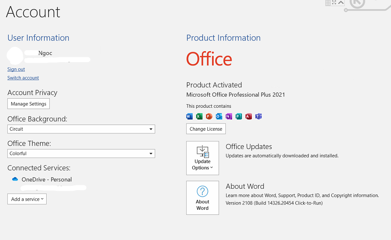Expand the Add a service menu

[x=27, y=199]
